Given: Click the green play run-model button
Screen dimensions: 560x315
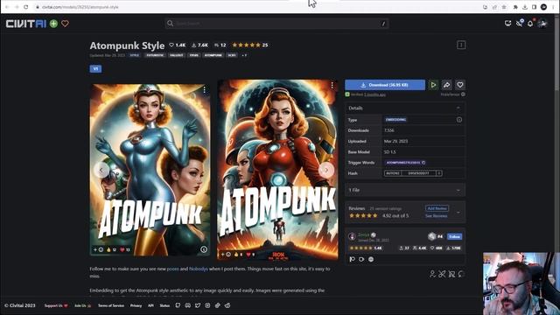Looking at the screenshot, I should pyautogui.click(x=433, y=85).
